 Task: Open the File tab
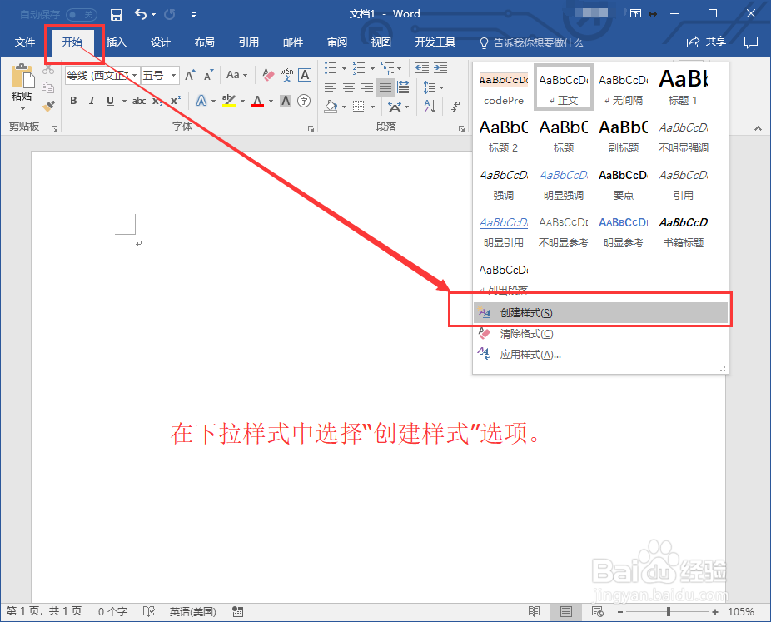click(x=25, y=42)
